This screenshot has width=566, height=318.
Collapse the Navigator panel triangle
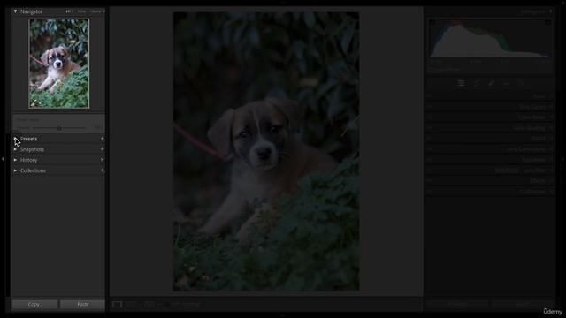pyautogui.click(x=15, y=11)
